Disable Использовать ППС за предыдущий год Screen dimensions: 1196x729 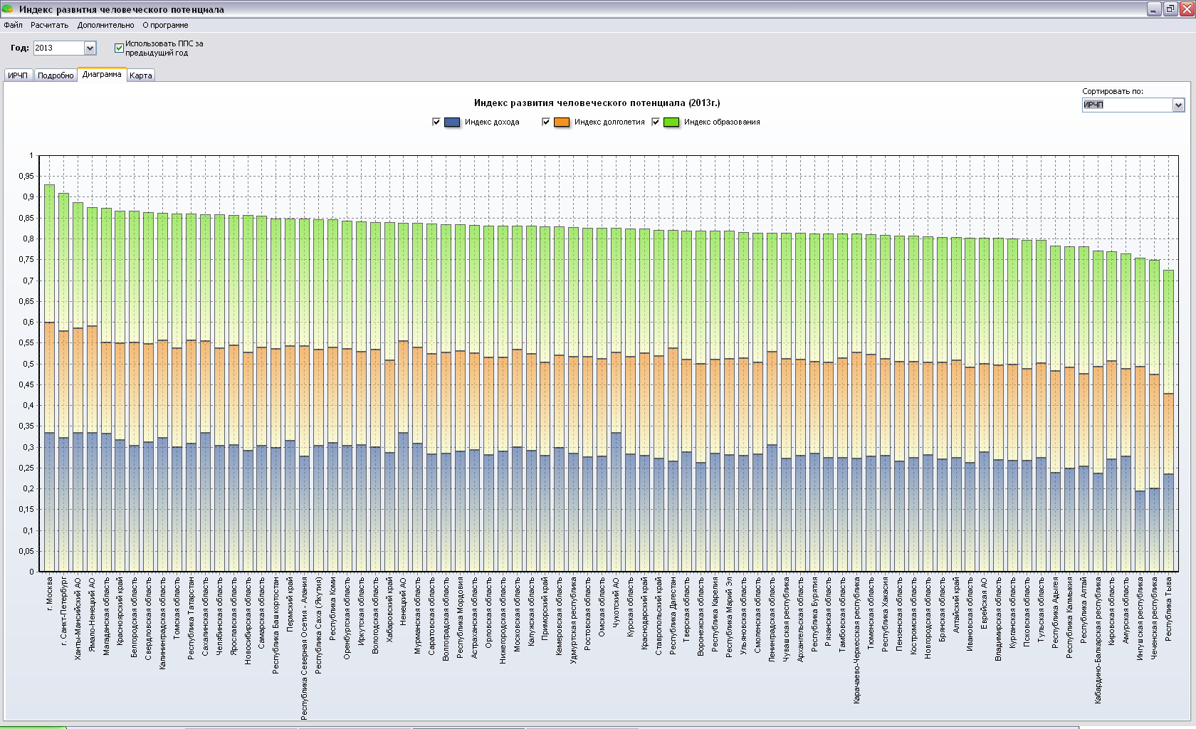pyautogui.click(x=119, y=48)
